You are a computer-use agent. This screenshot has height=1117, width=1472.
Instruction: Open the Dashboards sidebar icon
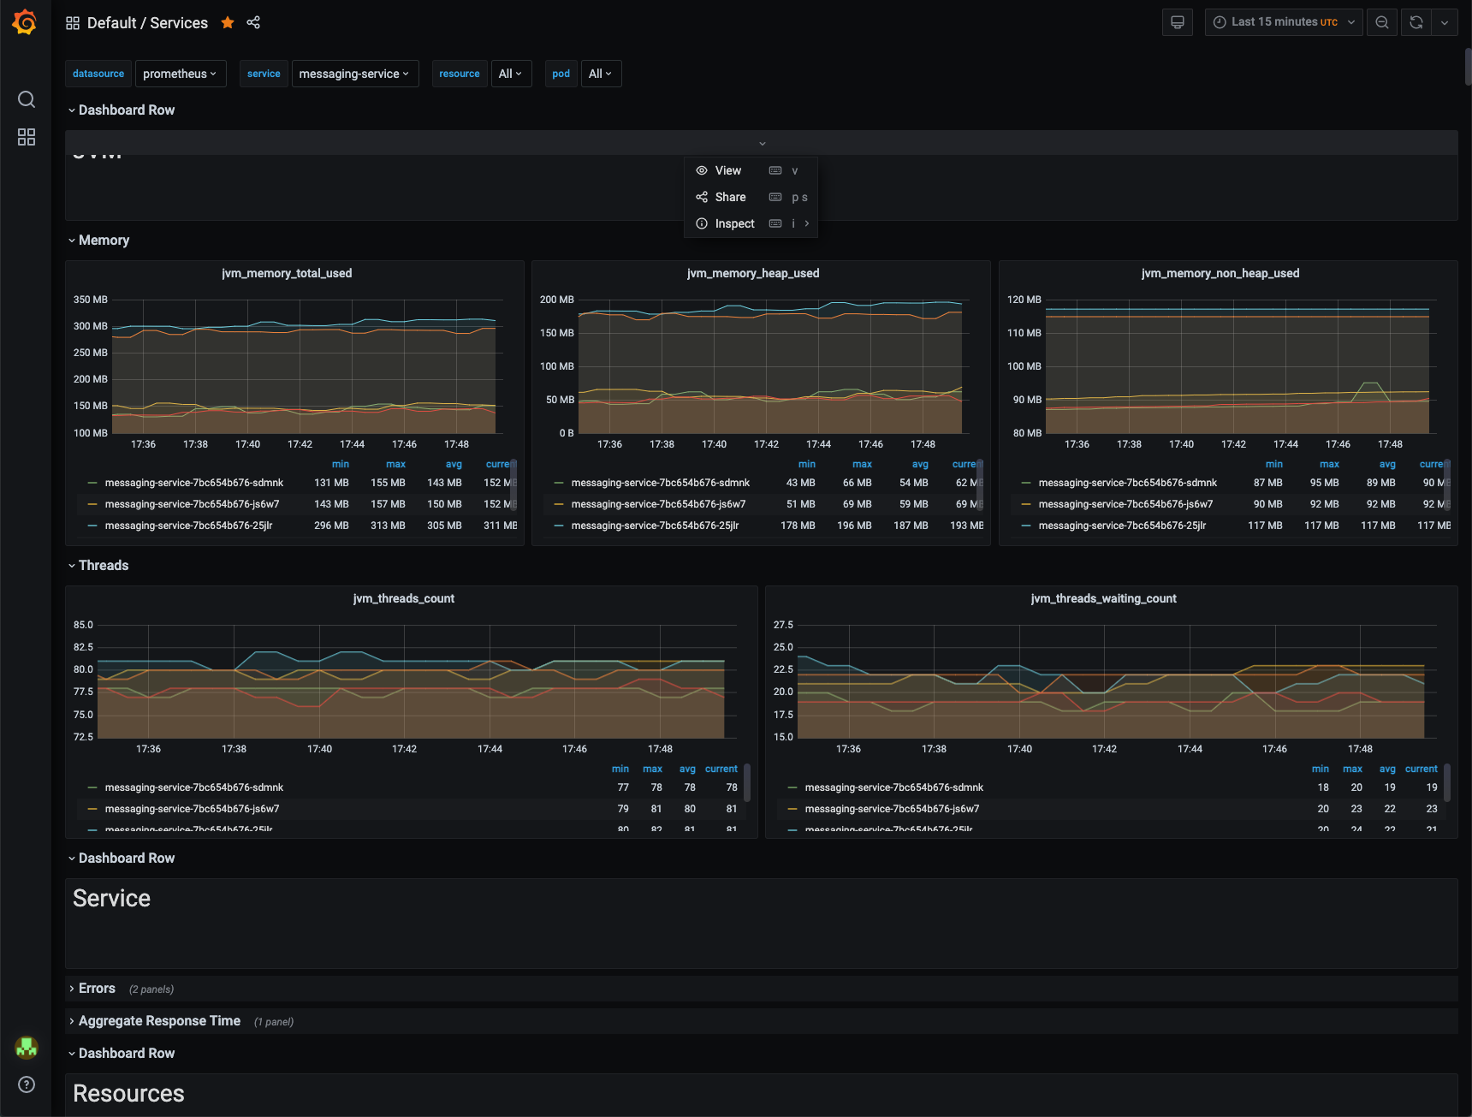[x=26, y=137]
